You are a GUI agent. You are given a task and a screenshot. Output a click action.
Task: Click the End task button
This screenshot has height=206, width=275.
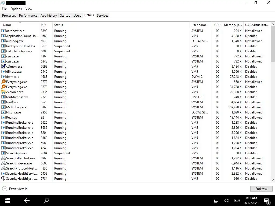[x=261, y=189]
